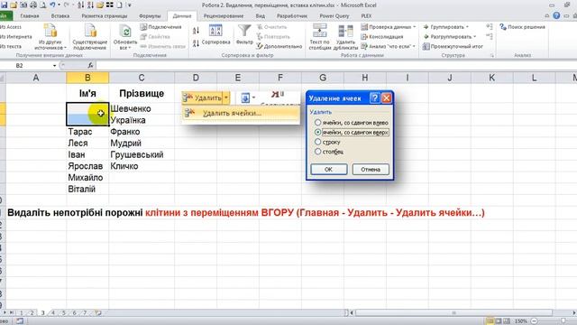Screen dimensions: 577x325
Task: Open the Главная ribbon tab
Action: (x=30, y=16)
